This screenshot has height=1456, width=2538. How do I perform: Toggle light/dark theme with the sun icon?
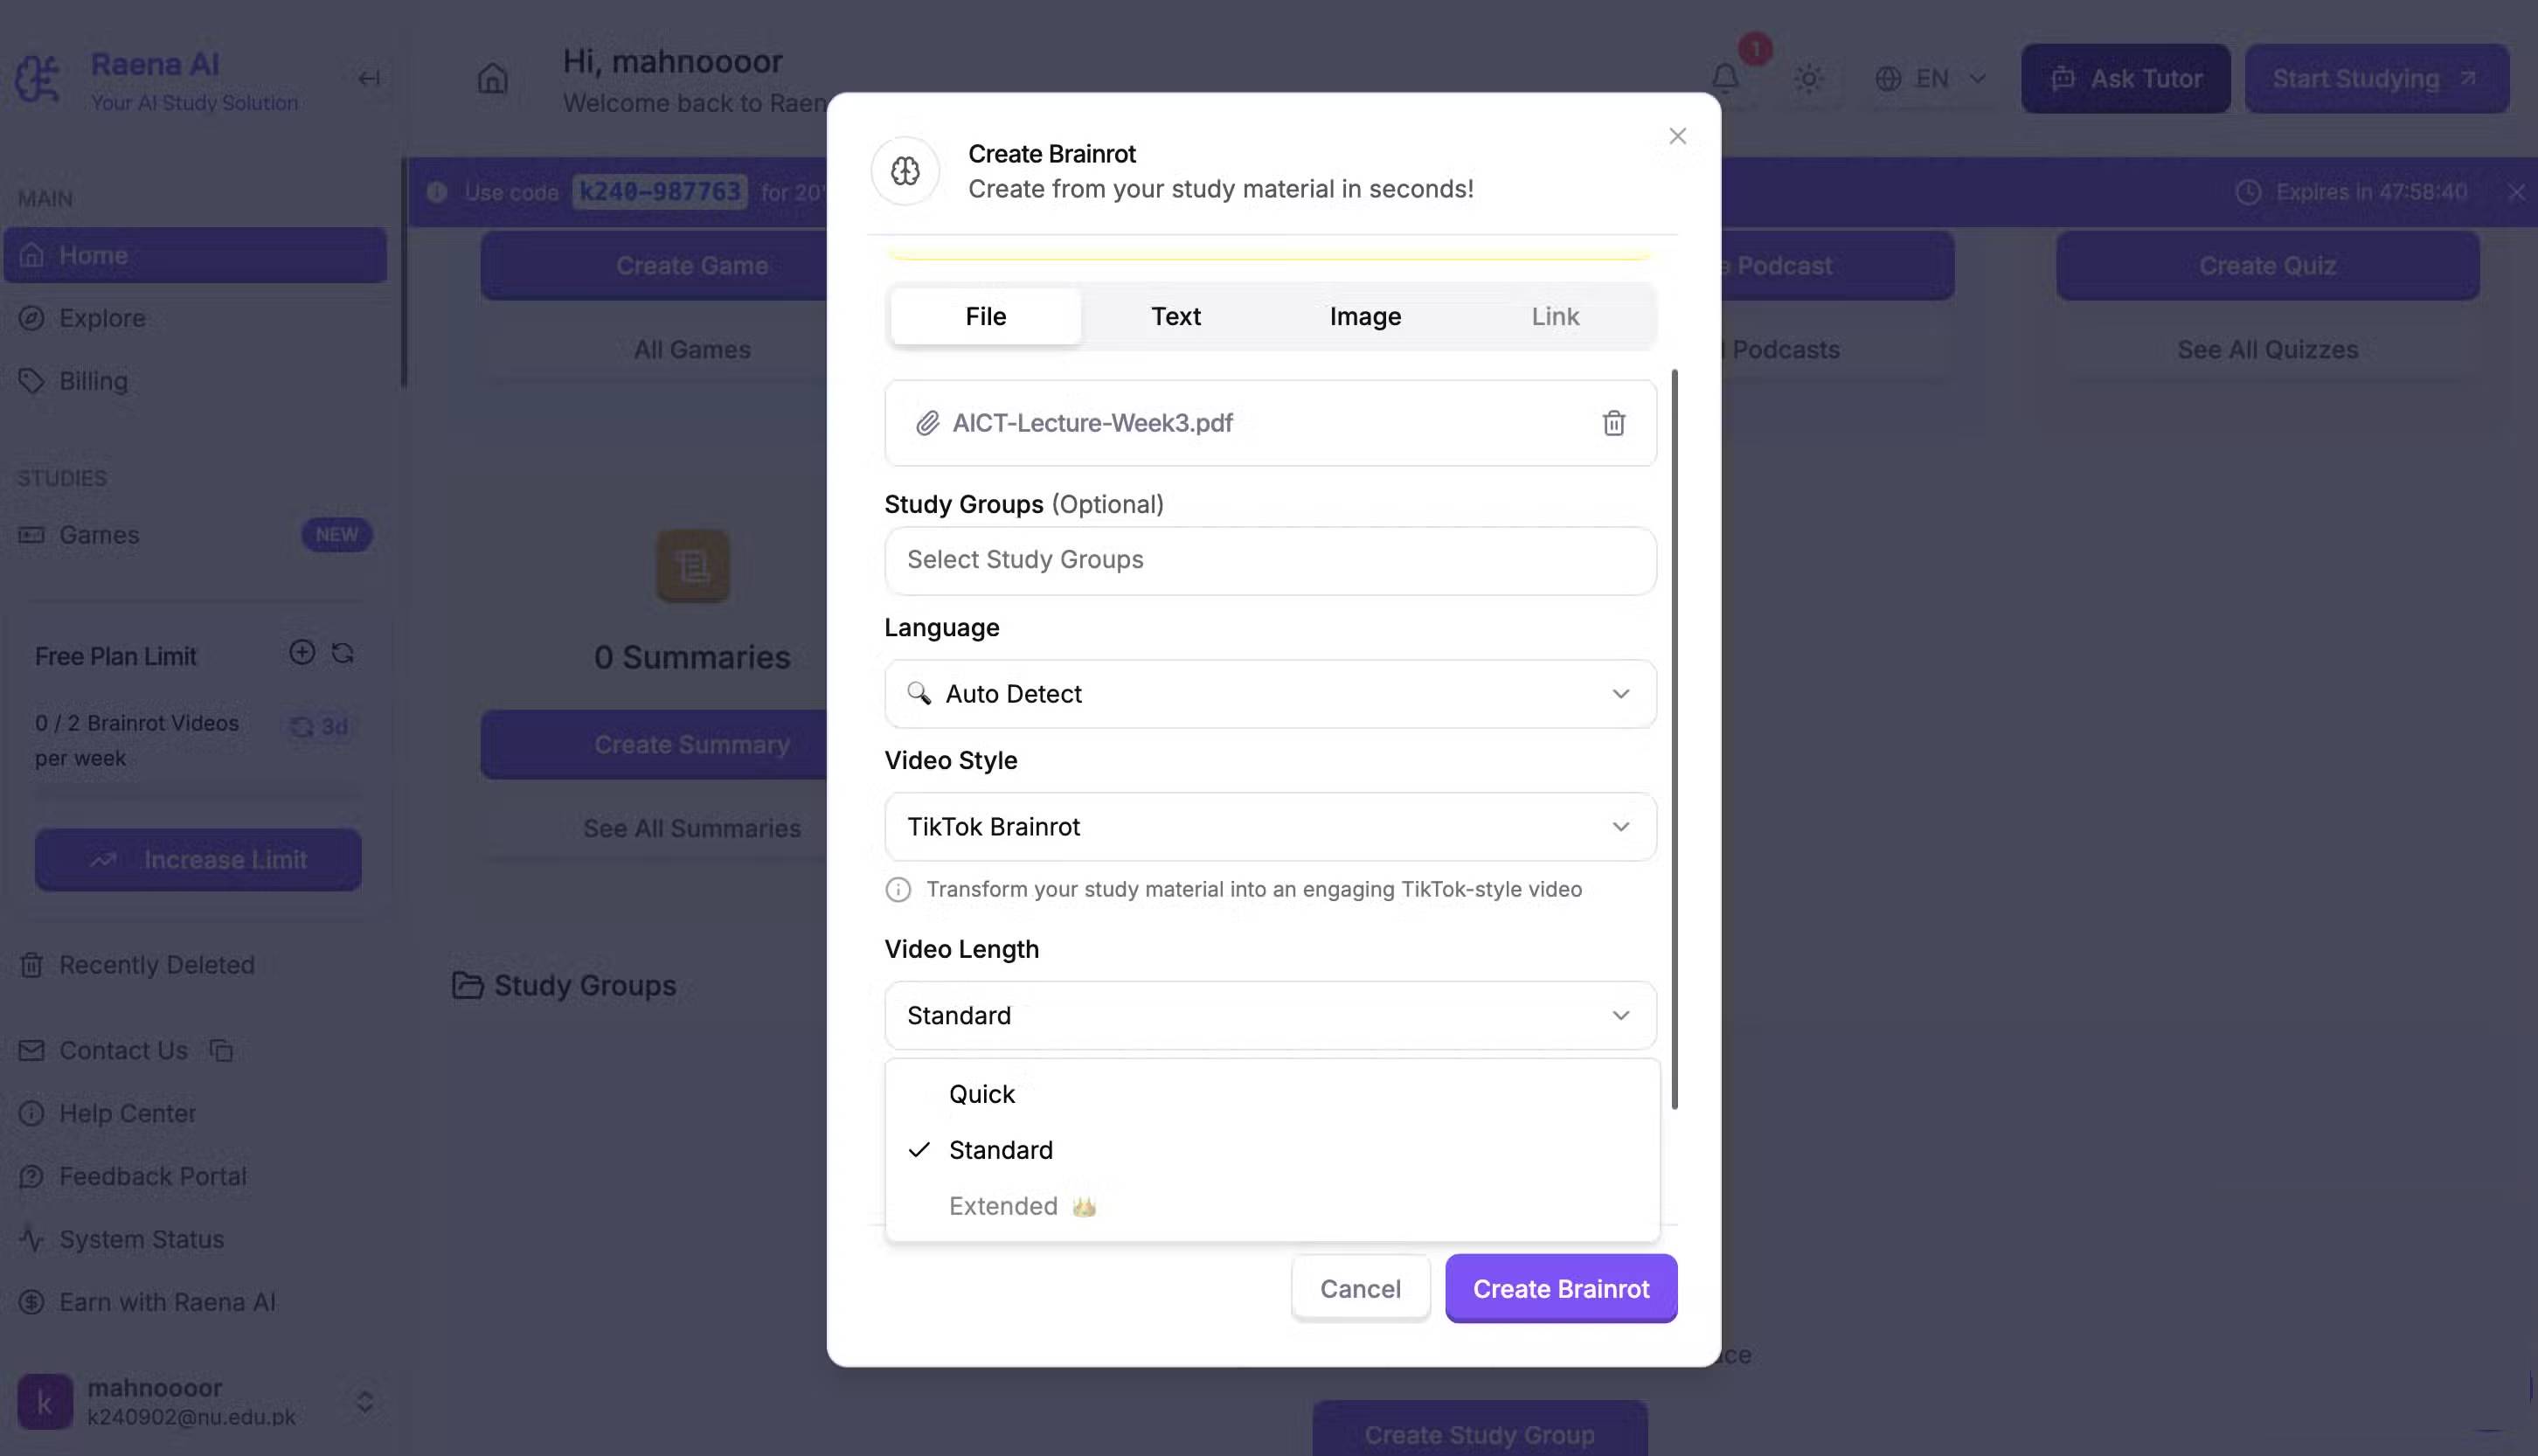click(1808, 79)
